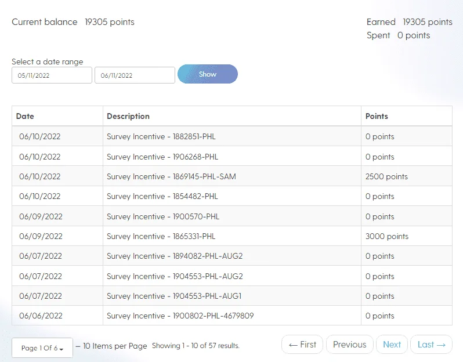Go to the First page

click(x=302, y=344)
